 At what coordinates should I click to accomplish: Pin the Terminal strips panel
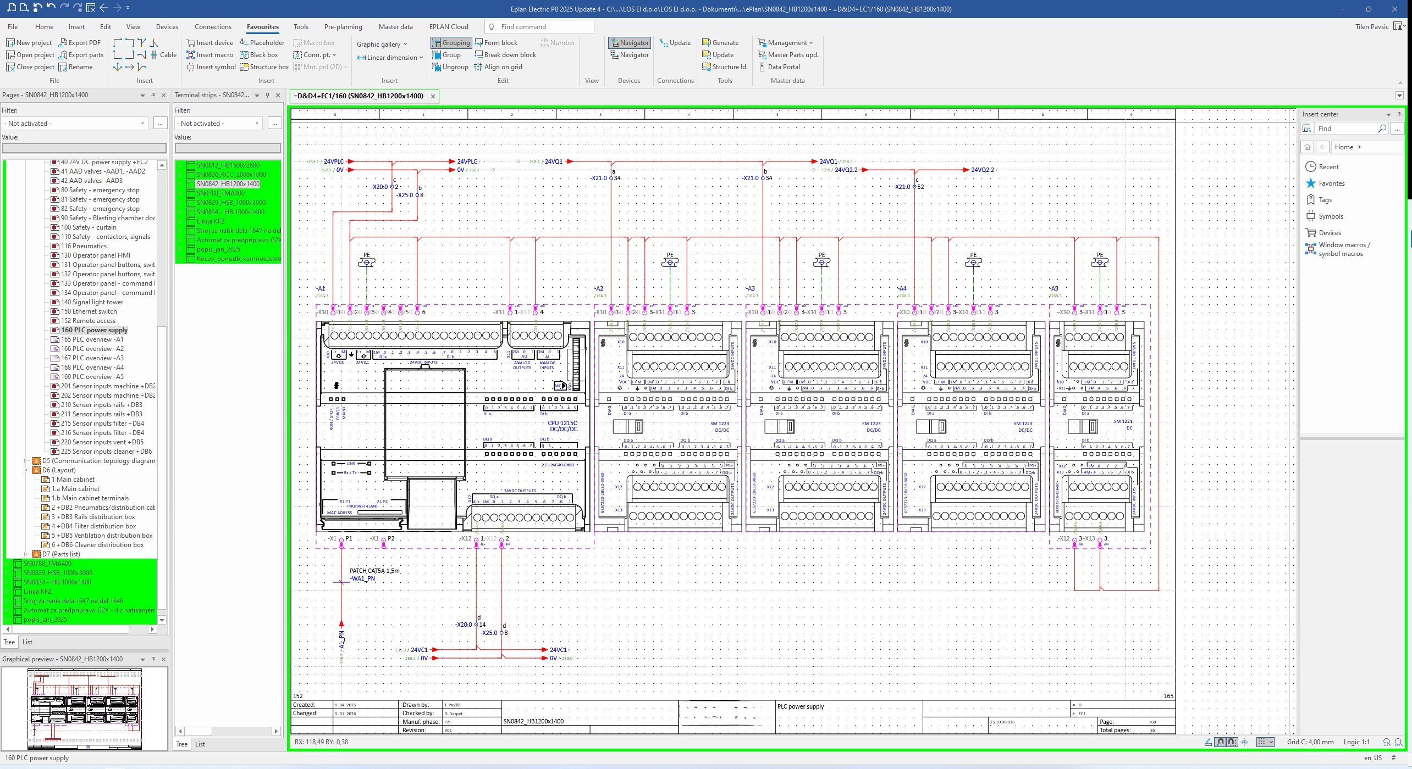[x=267, y=95]
